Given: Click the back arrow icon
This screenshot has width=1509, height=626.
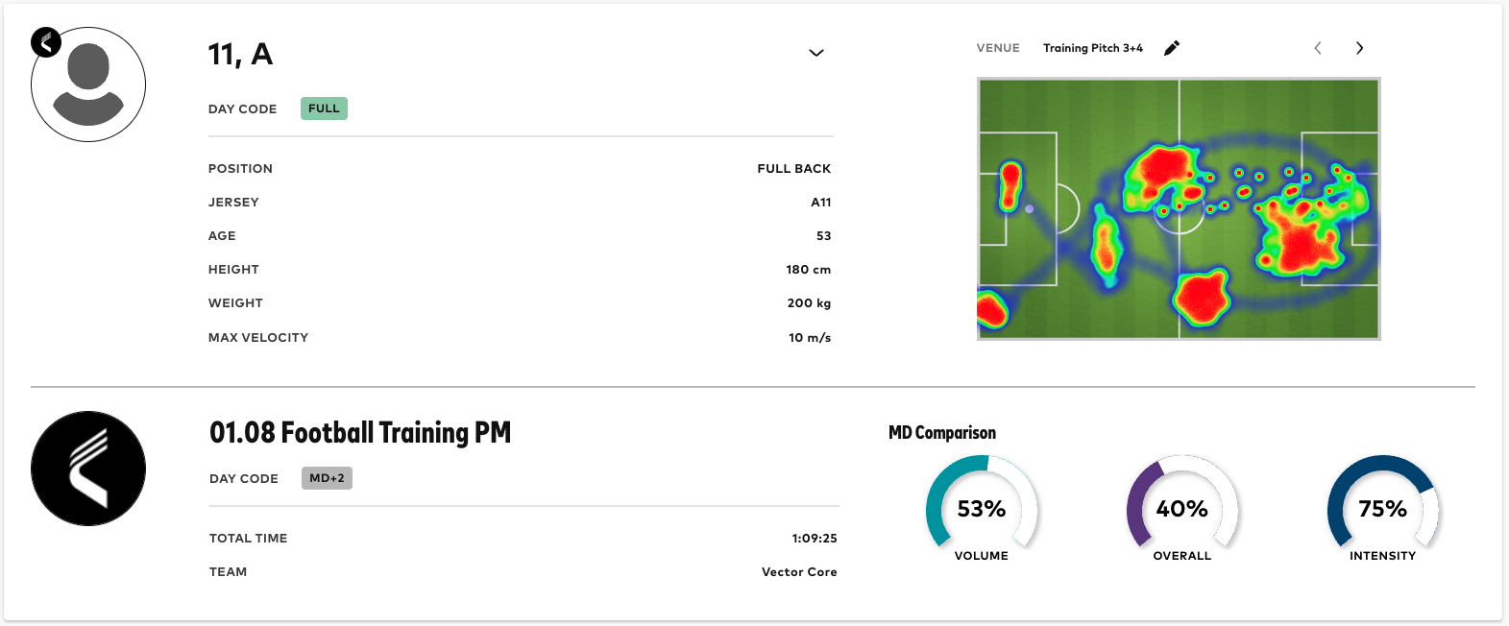Looking at the screenshot, I should (45, 42).
